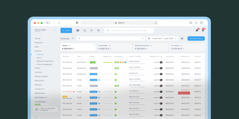Viewport: 239px width, 119px height.
Task: Expand the Florent Liagre account dropdown
Action: click(55, 30)
